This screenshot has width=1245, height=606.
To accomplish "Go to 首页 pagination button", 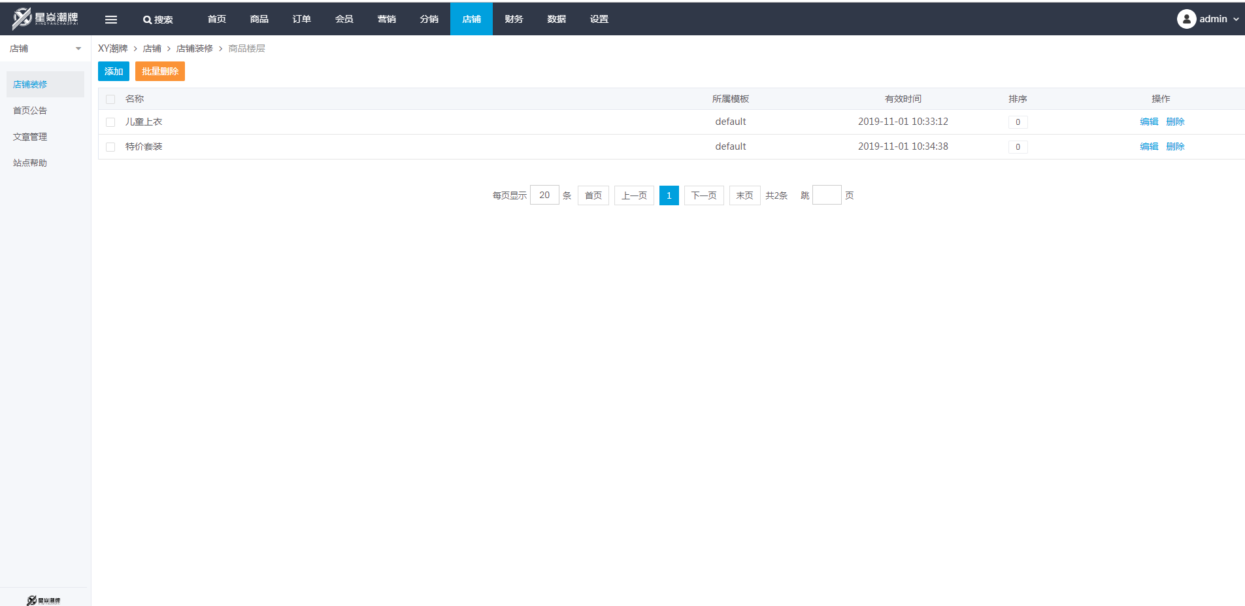I will click(x=593, y=195).
